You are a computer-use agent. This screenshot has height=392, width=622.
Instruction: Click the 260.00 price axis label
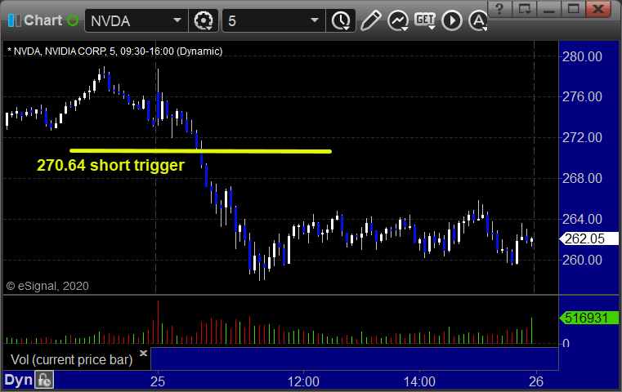point(582,260)
